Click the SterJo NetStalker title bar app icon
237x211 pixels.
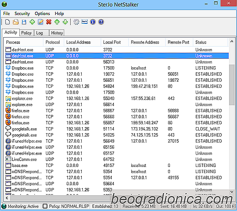(4, 4)
